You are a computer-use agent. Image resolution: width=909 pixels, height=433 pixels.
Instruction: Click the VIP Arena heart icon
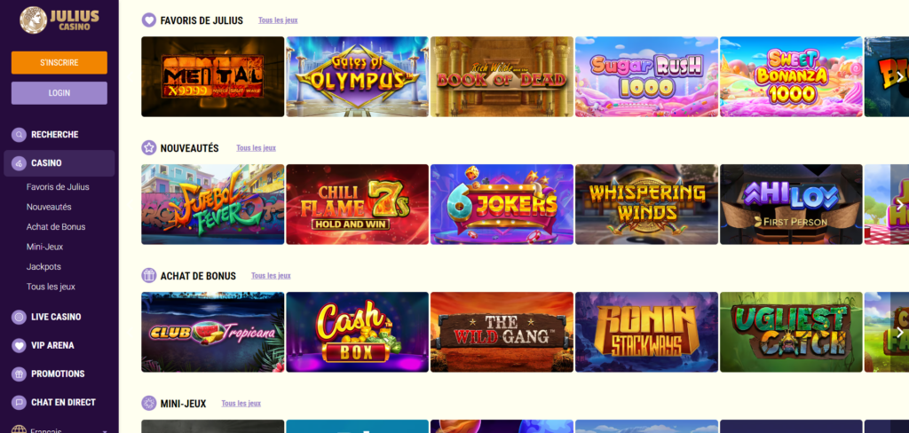tap(20, 345)
